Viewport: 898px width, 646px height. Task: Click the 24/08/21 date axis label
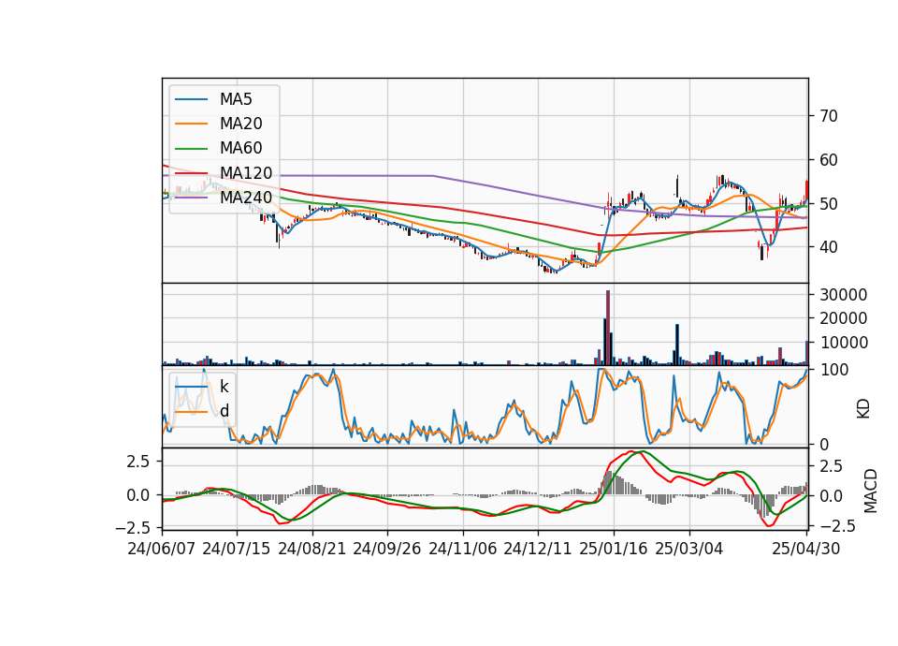click(x=312, y=549)
